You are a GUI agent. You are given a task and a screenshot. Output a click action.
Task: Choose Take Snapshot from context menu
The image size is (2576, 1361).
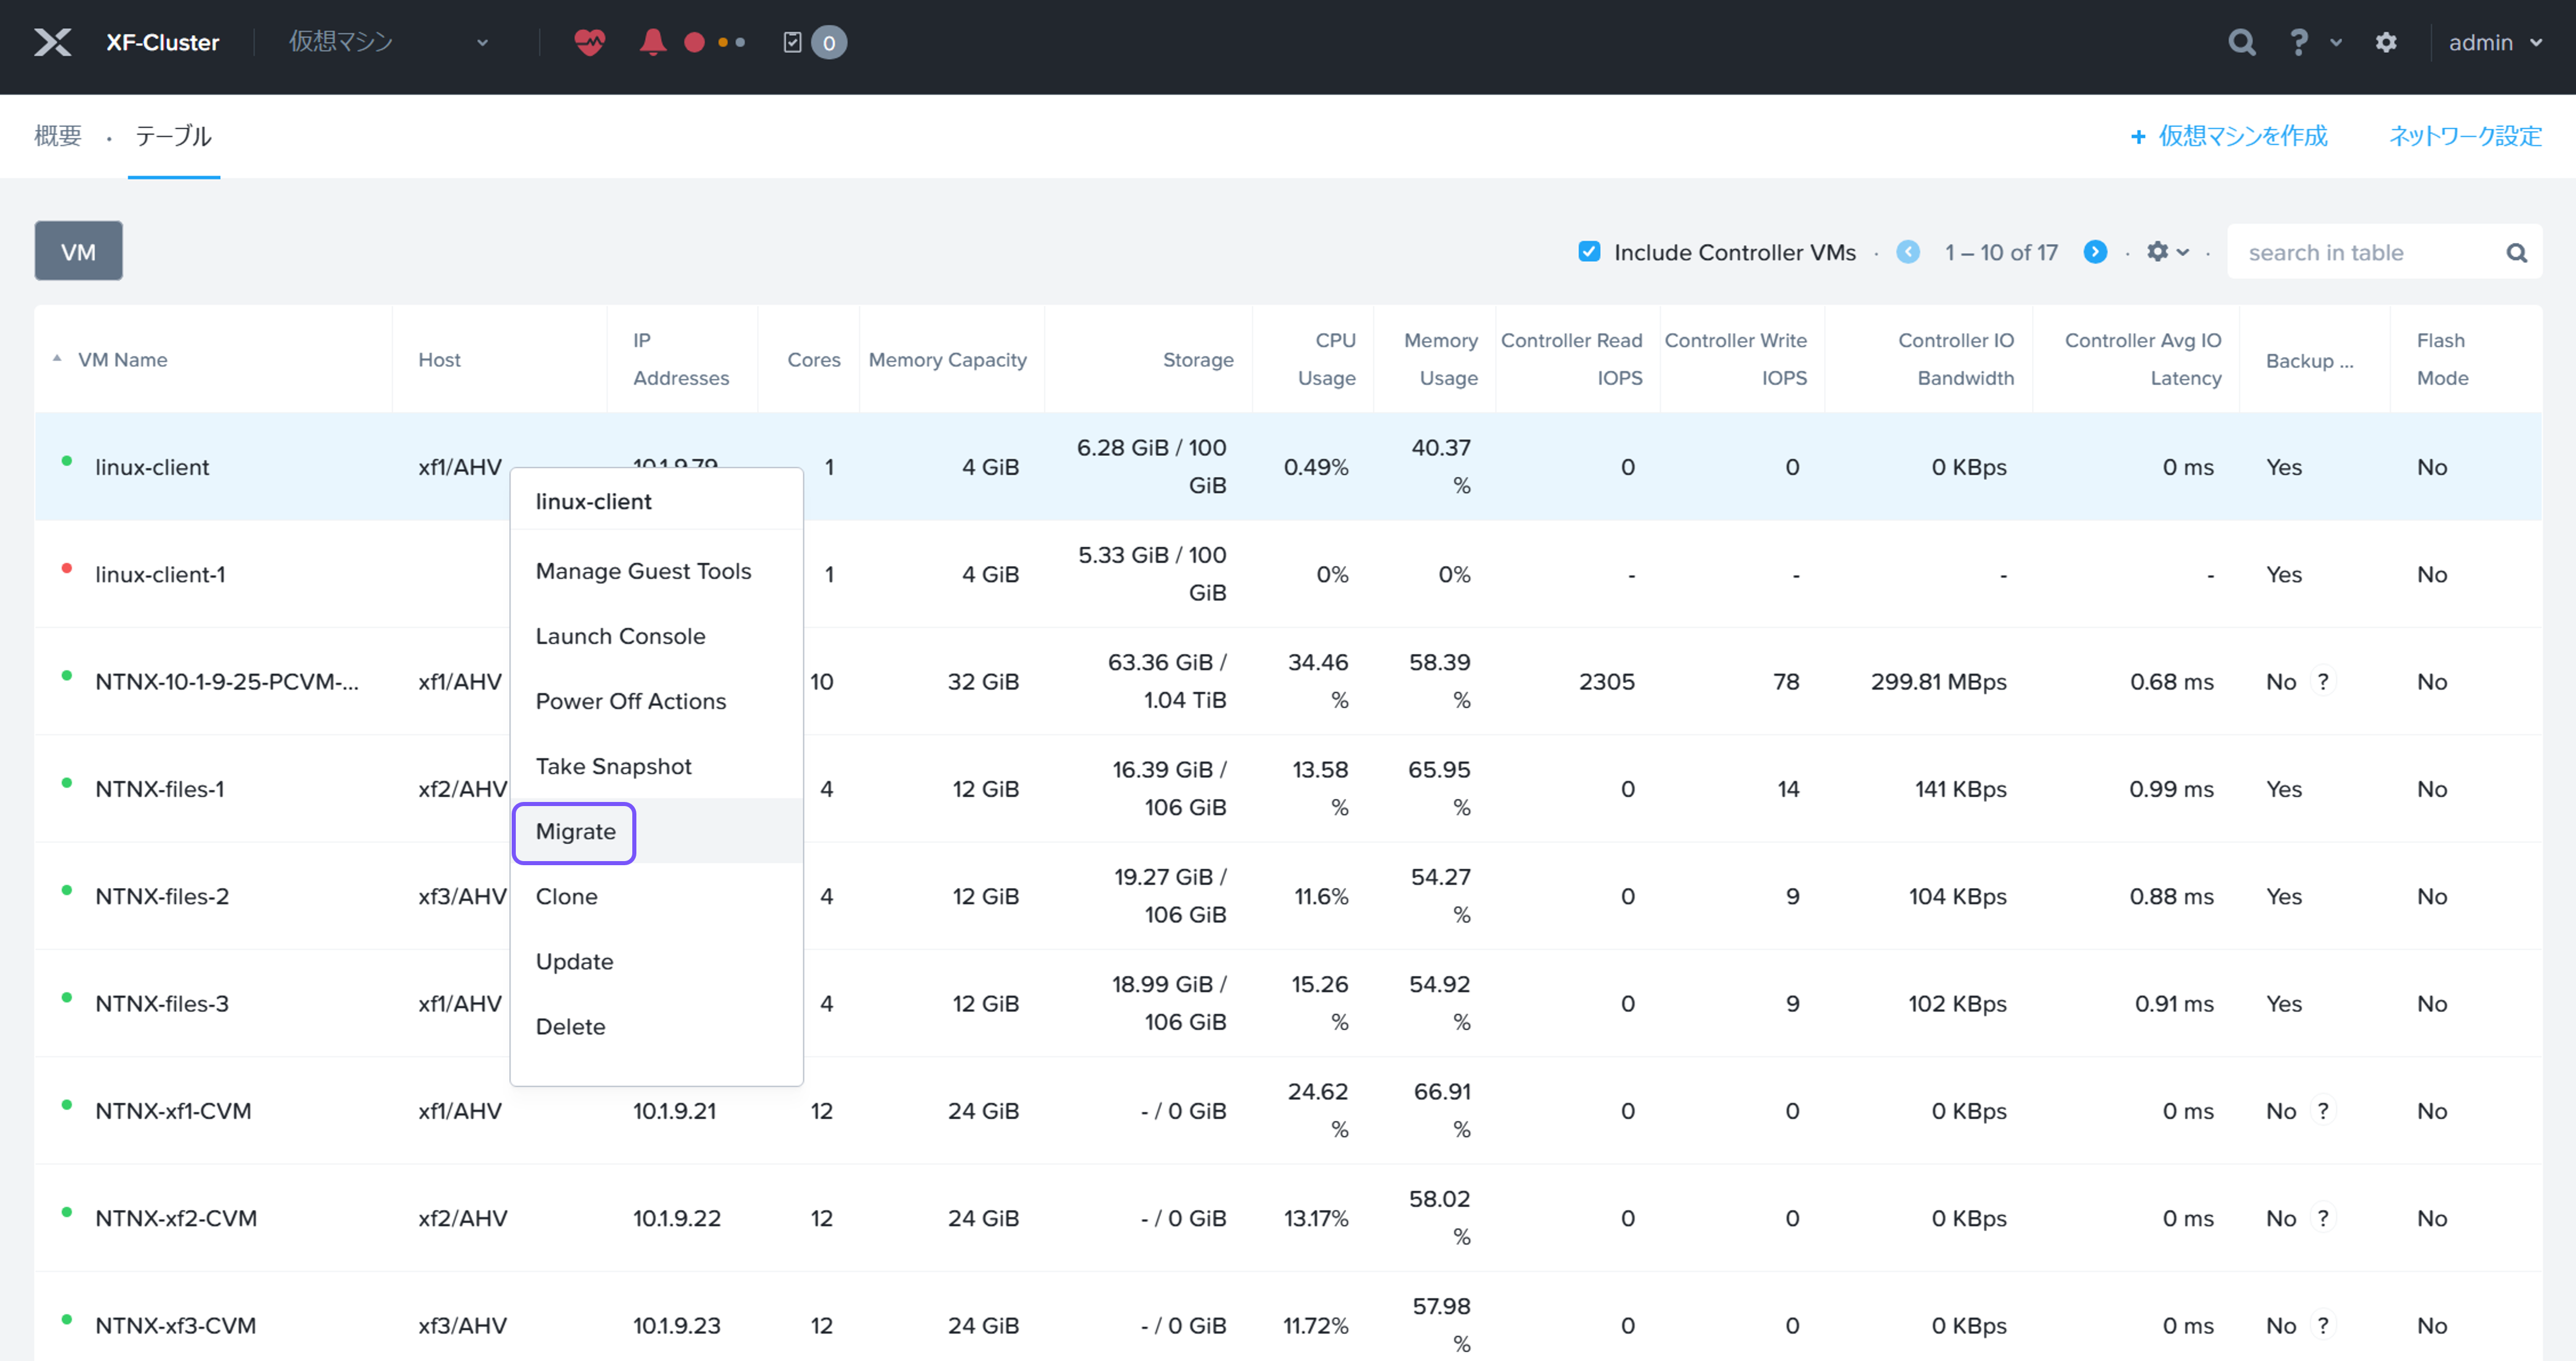pos(613,767)
